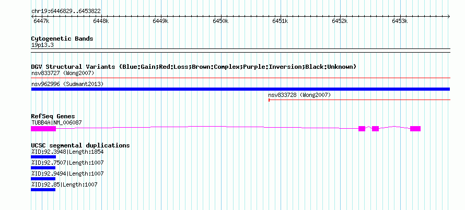The width and height of the screenshot is (465, 210).
Task: Click the nsv833728 (Wong2007) variant label
Action: click(299, 95)
